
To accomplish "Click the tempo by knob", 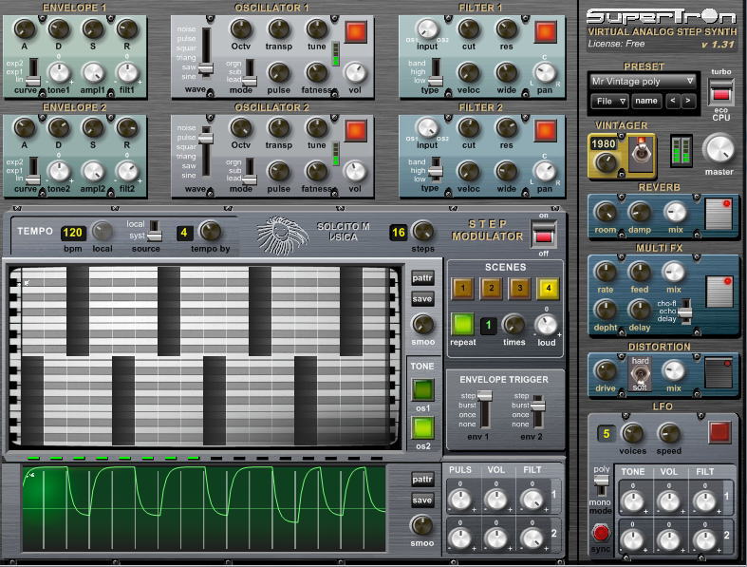I will 210,232.
